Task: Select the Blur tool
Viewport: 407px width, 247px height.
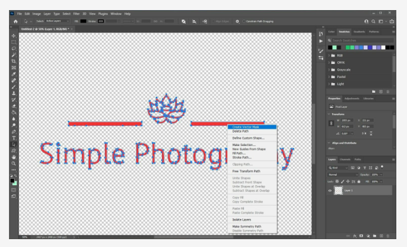Action: click(x=13, y=119)
